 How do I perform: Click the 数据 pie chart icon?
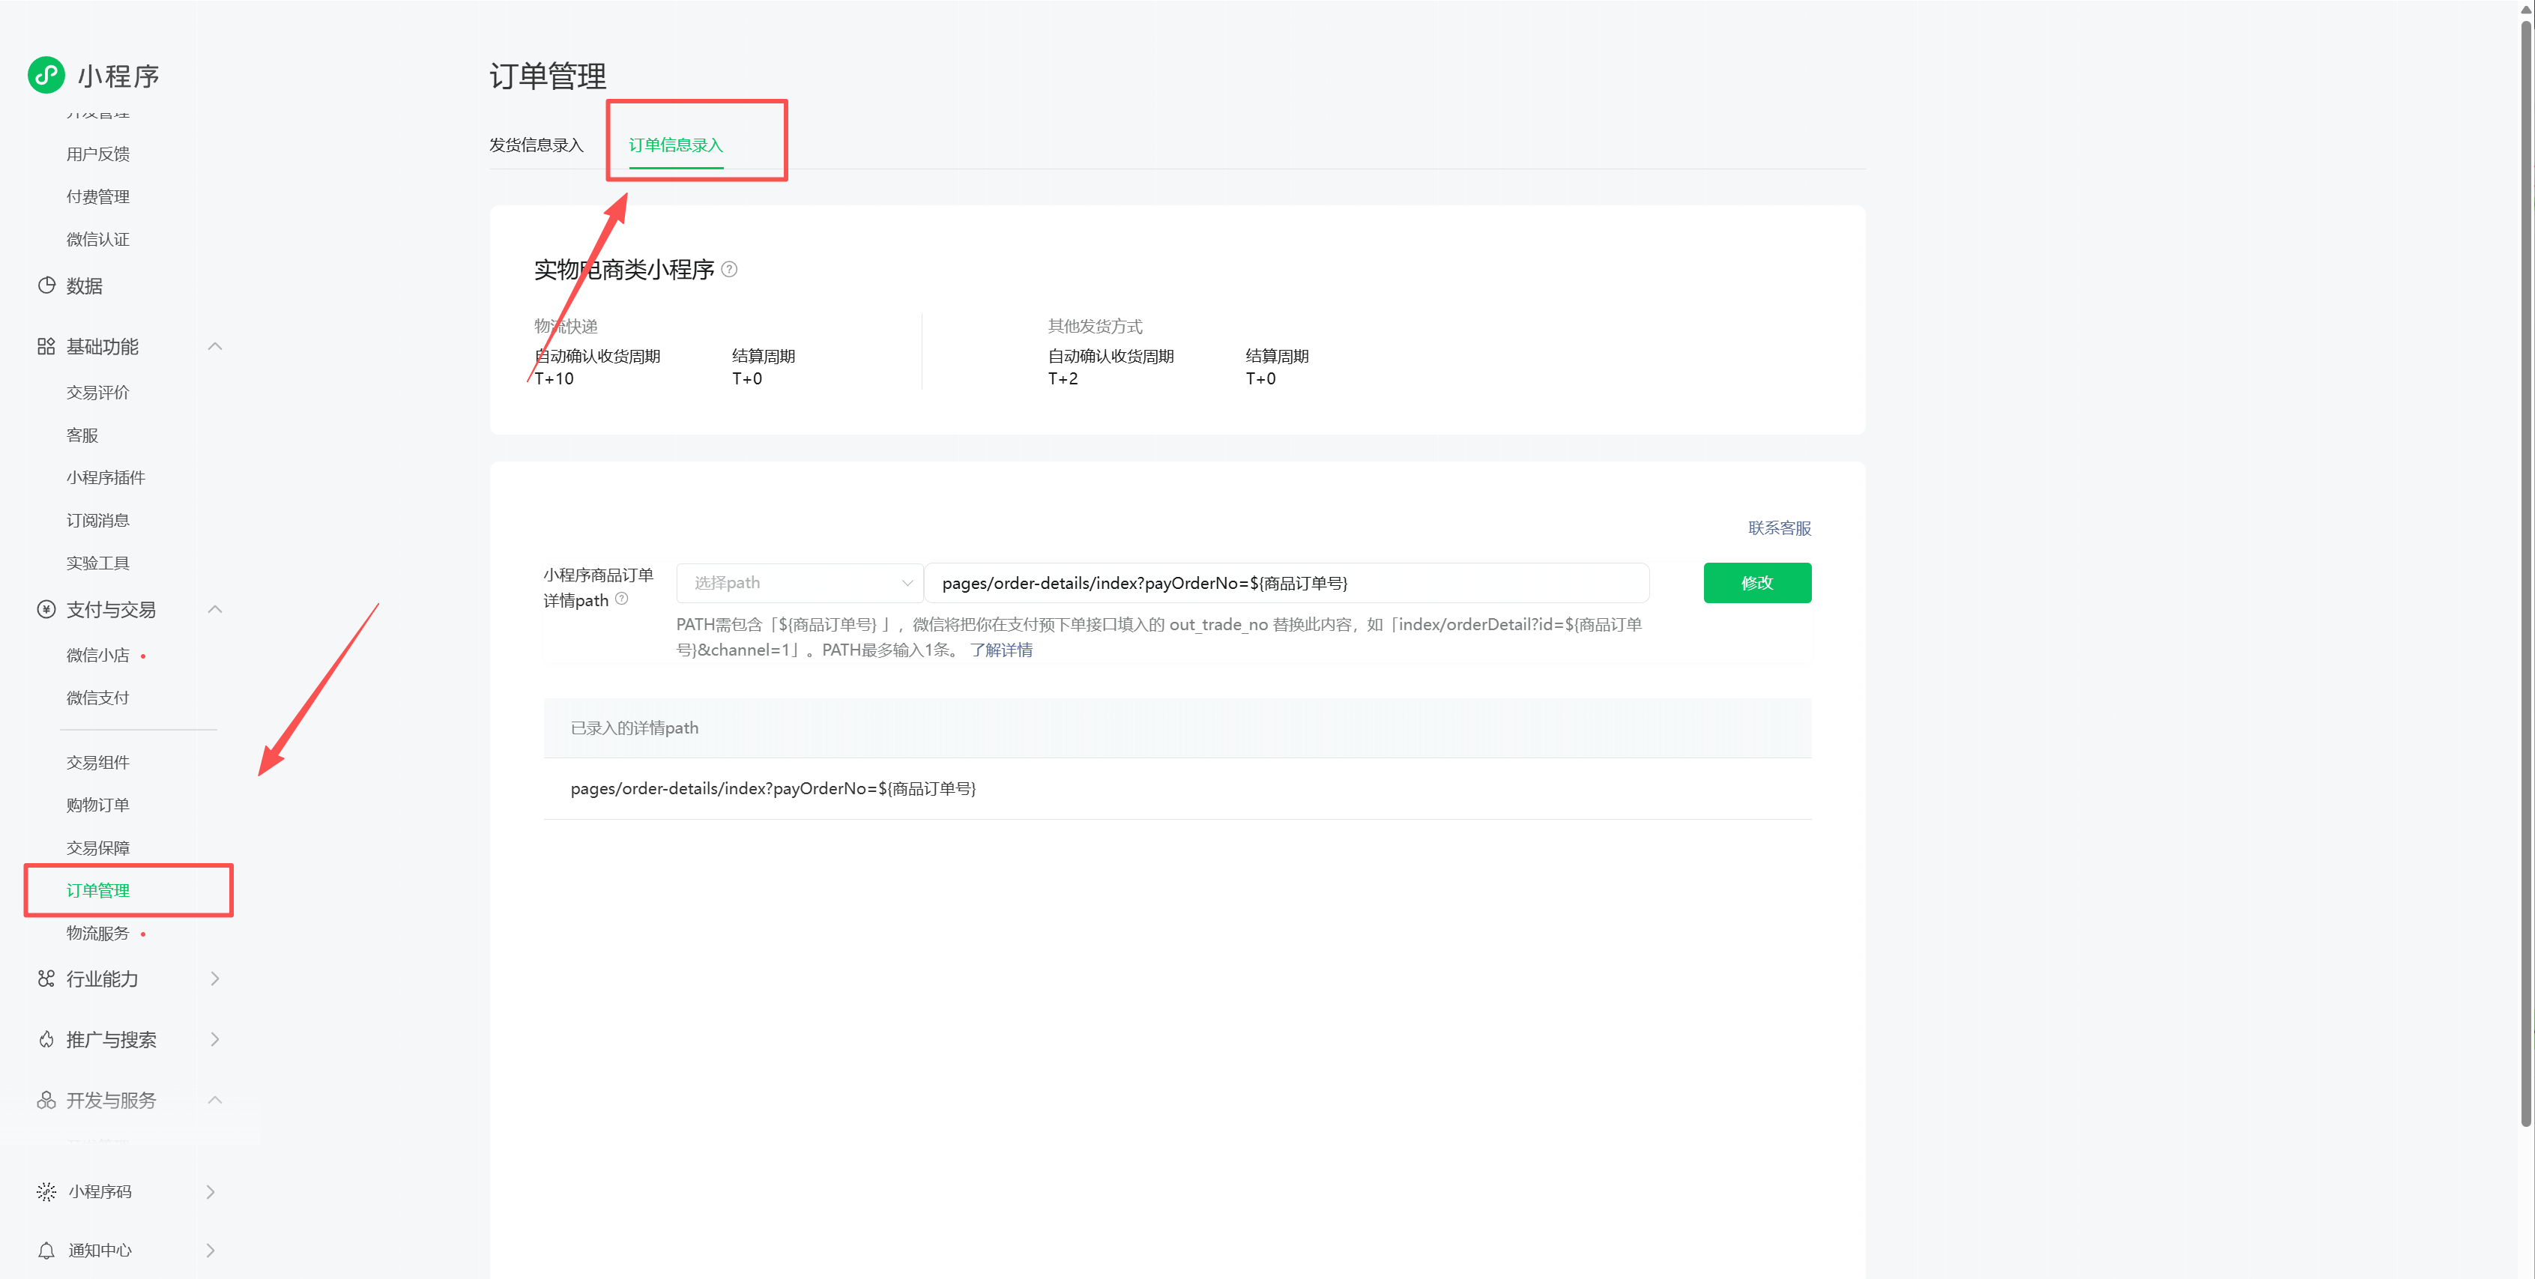46,285
